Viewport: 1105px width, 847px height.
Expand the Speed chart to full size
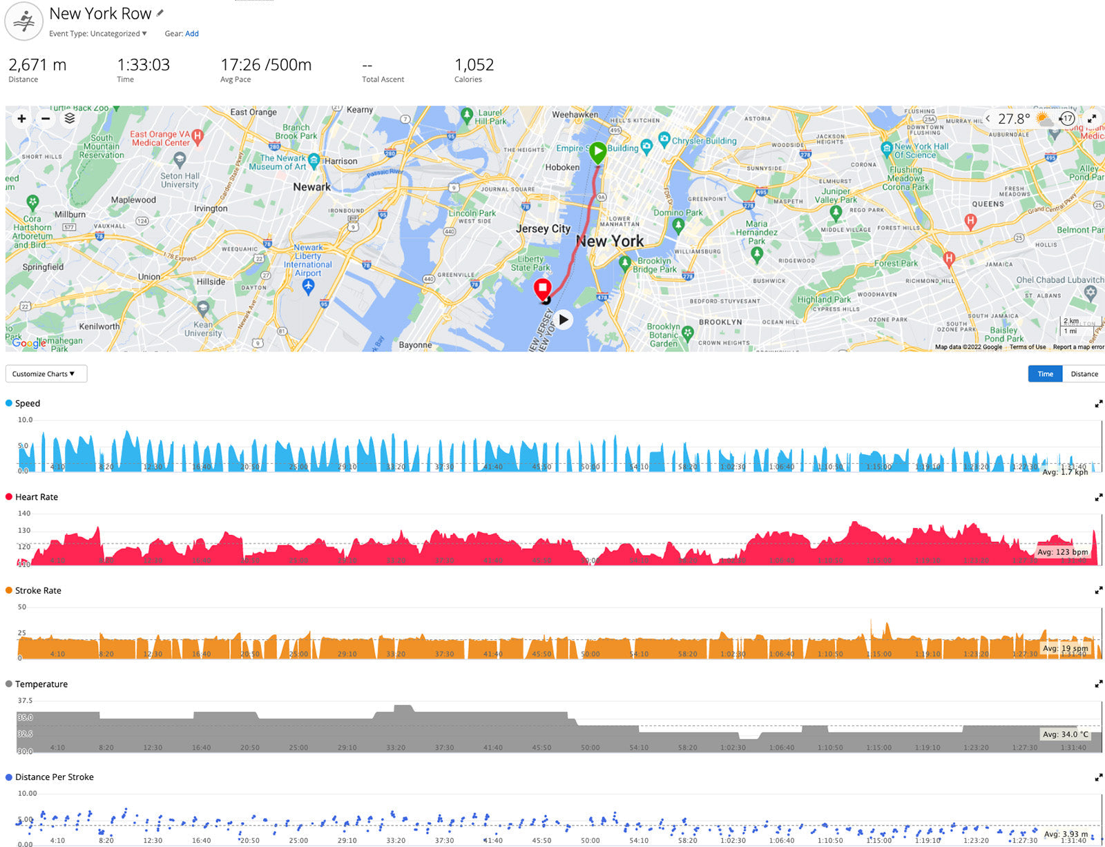pyautogui.click(x=1098, y=404)
